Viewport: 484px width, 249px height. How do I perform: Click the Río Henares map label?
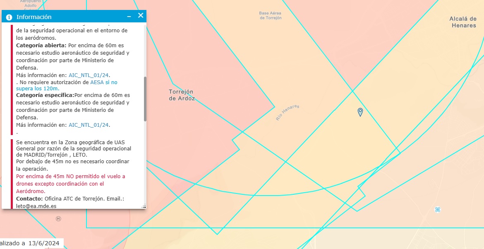point(288,113)
